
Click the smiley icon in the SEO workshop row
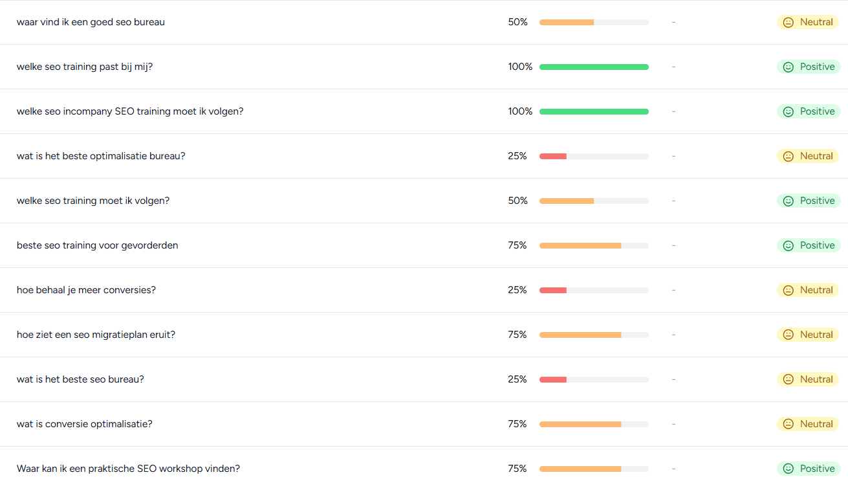tap(788, 469)
